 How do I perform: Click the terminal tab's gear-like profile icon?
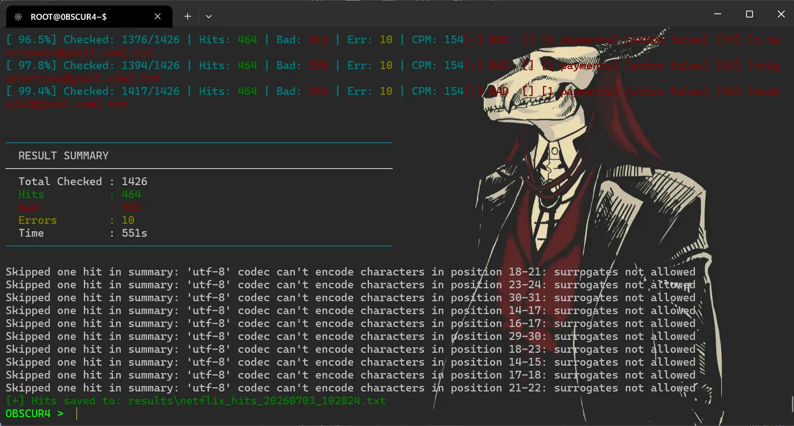point(18,17)
